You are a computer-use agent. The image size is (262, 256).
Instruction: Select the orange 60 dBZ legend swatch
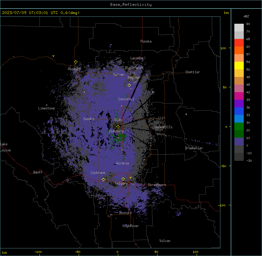point(239,50)
